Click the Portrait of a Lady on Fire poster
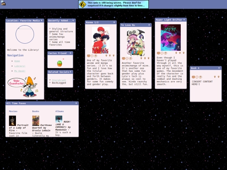227x170 pixels. pyautogui.click(x=13, y=121)
